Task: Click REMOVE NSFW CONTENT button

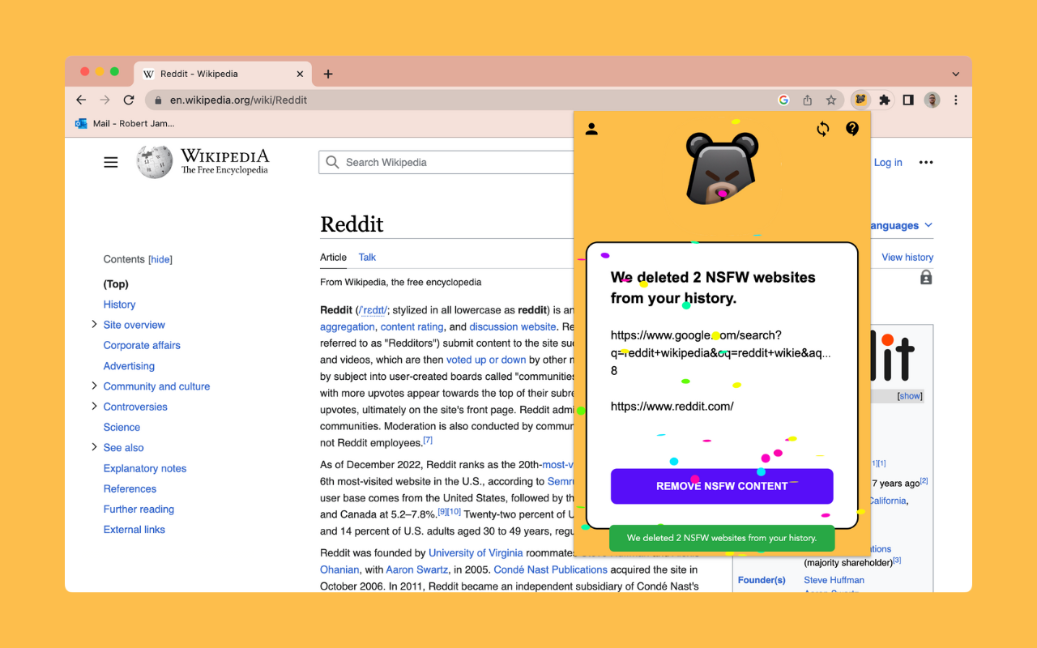Action: (722, 486)
